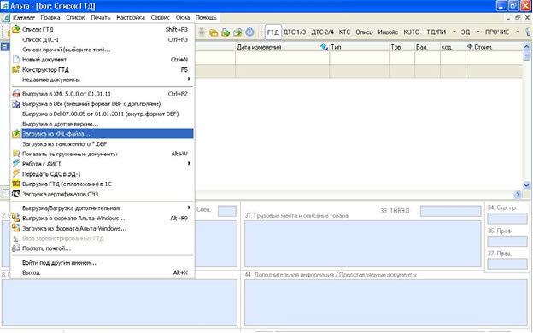Click the third folder toolbar icon beside the round blue icon
This screenshot has height=333, width=533.
pos(237,32)
